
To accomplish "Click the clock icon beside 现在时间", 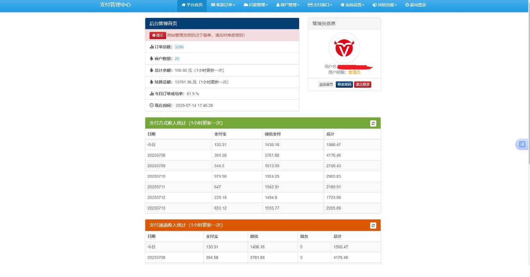I will [152, 105].
